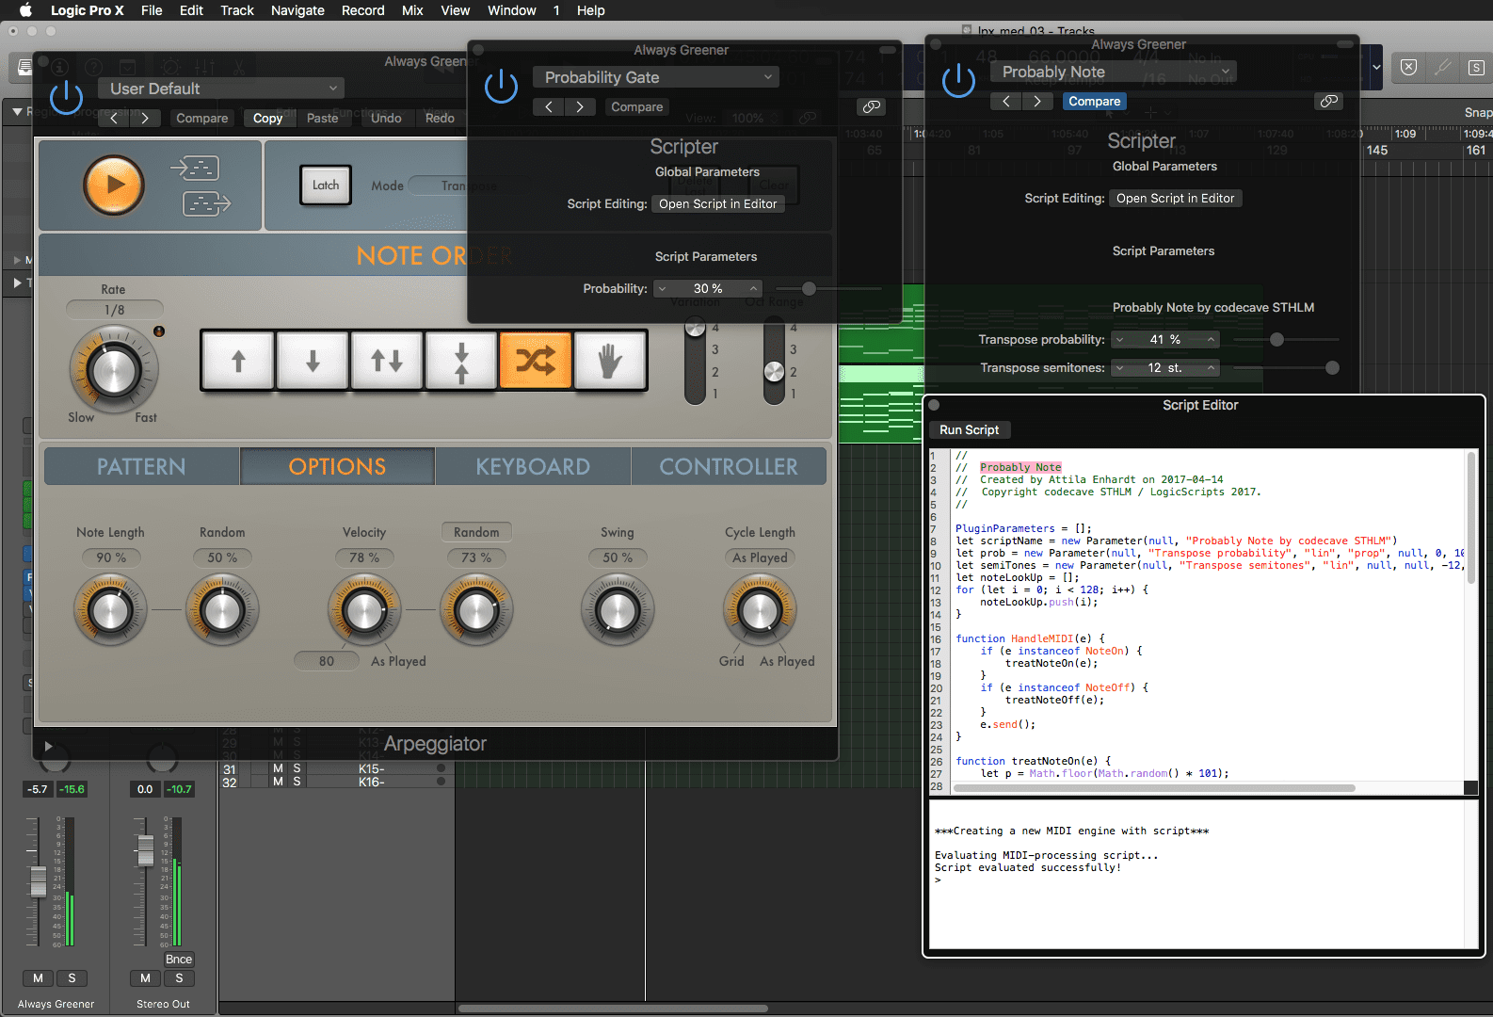Go to next preset in Probably Note
1493x1017 pixels.
(x=1037, y=101)
